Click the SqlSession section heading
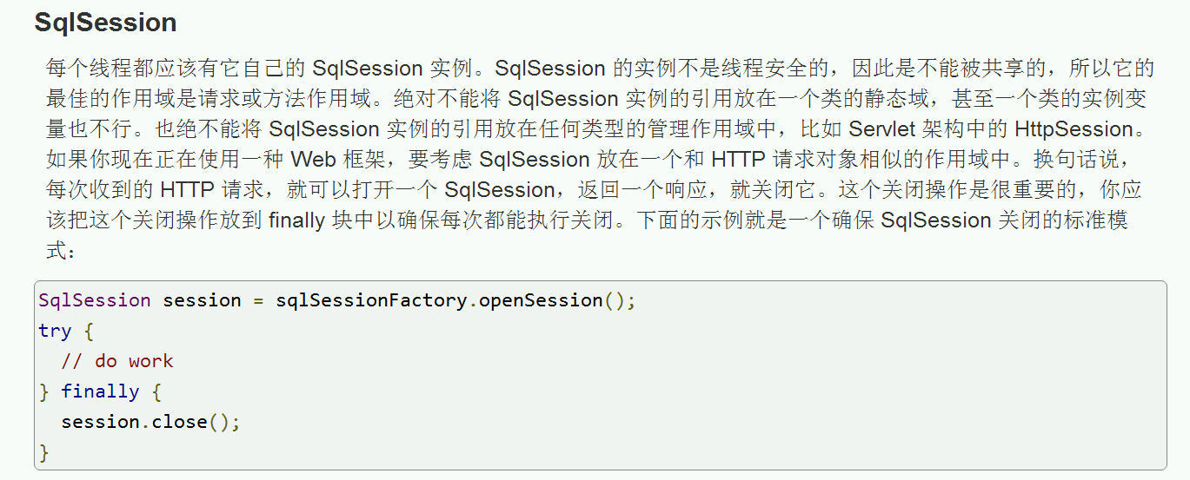This screenshot has height=480, width=1190. pyautogui.click(x=105, y=23)
